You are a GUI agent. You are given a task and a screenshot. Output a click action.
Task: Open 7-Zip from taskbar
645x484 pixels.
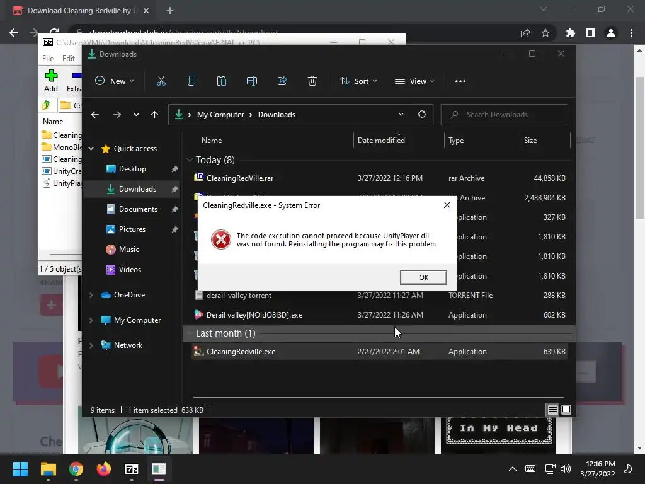(131, 469)
